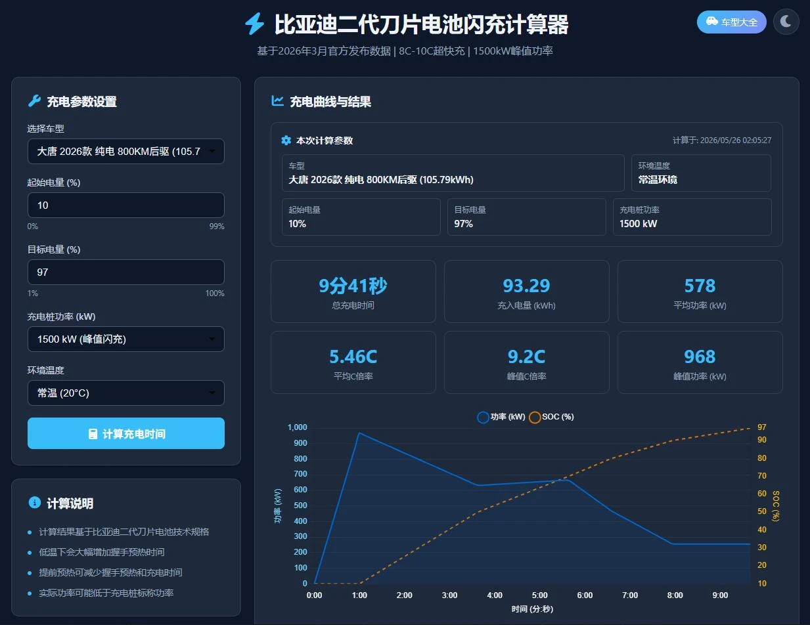Viewport: 810px width, 625px height.
Task: Toggle dark mode with the moon icon
Action: [x=786, y=22]
